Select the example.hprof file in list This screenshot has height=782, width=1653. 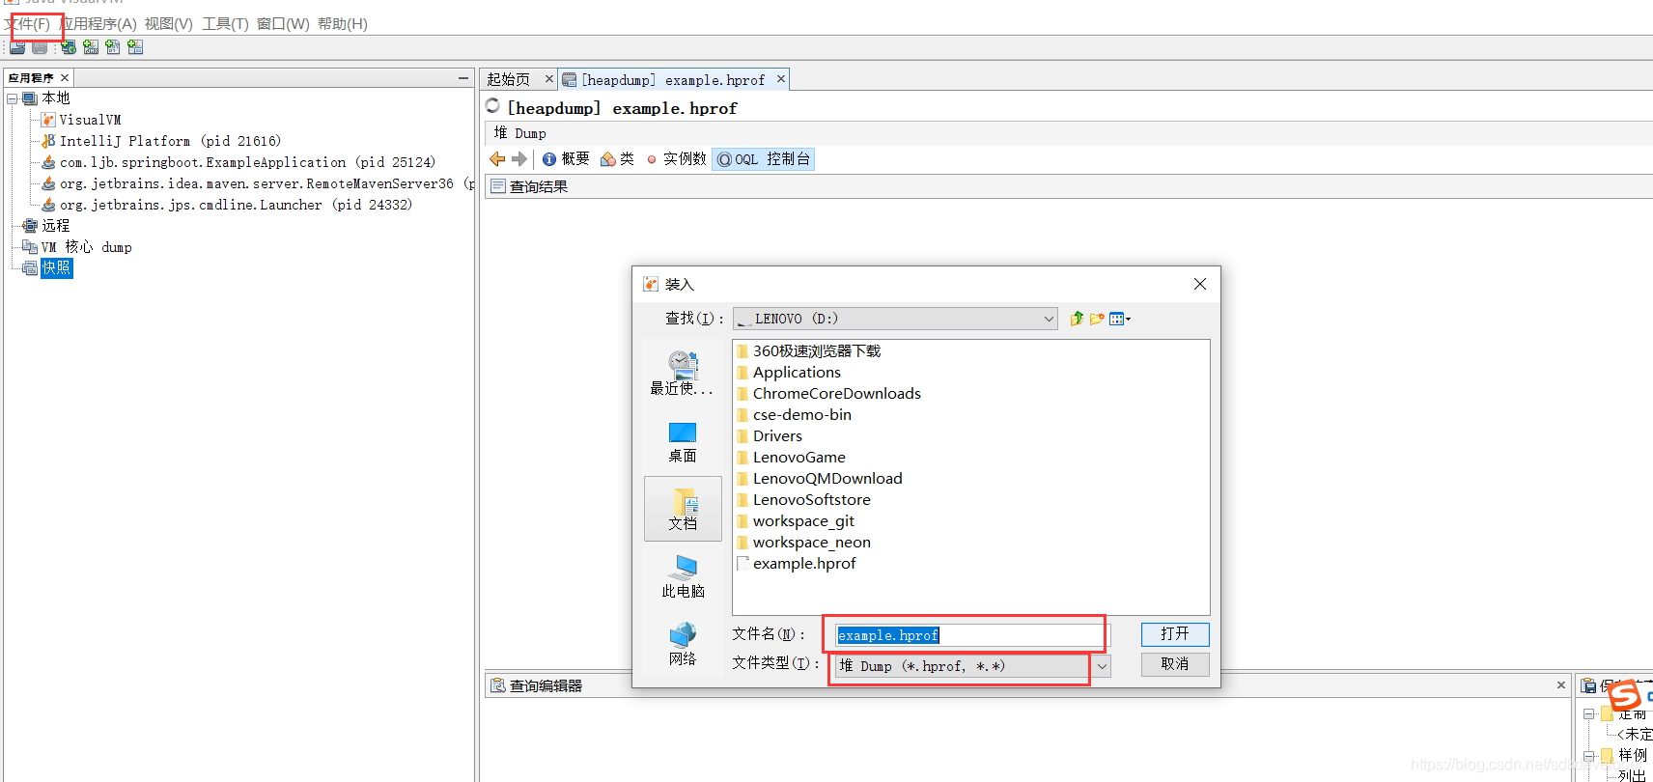tap(797, 564)
